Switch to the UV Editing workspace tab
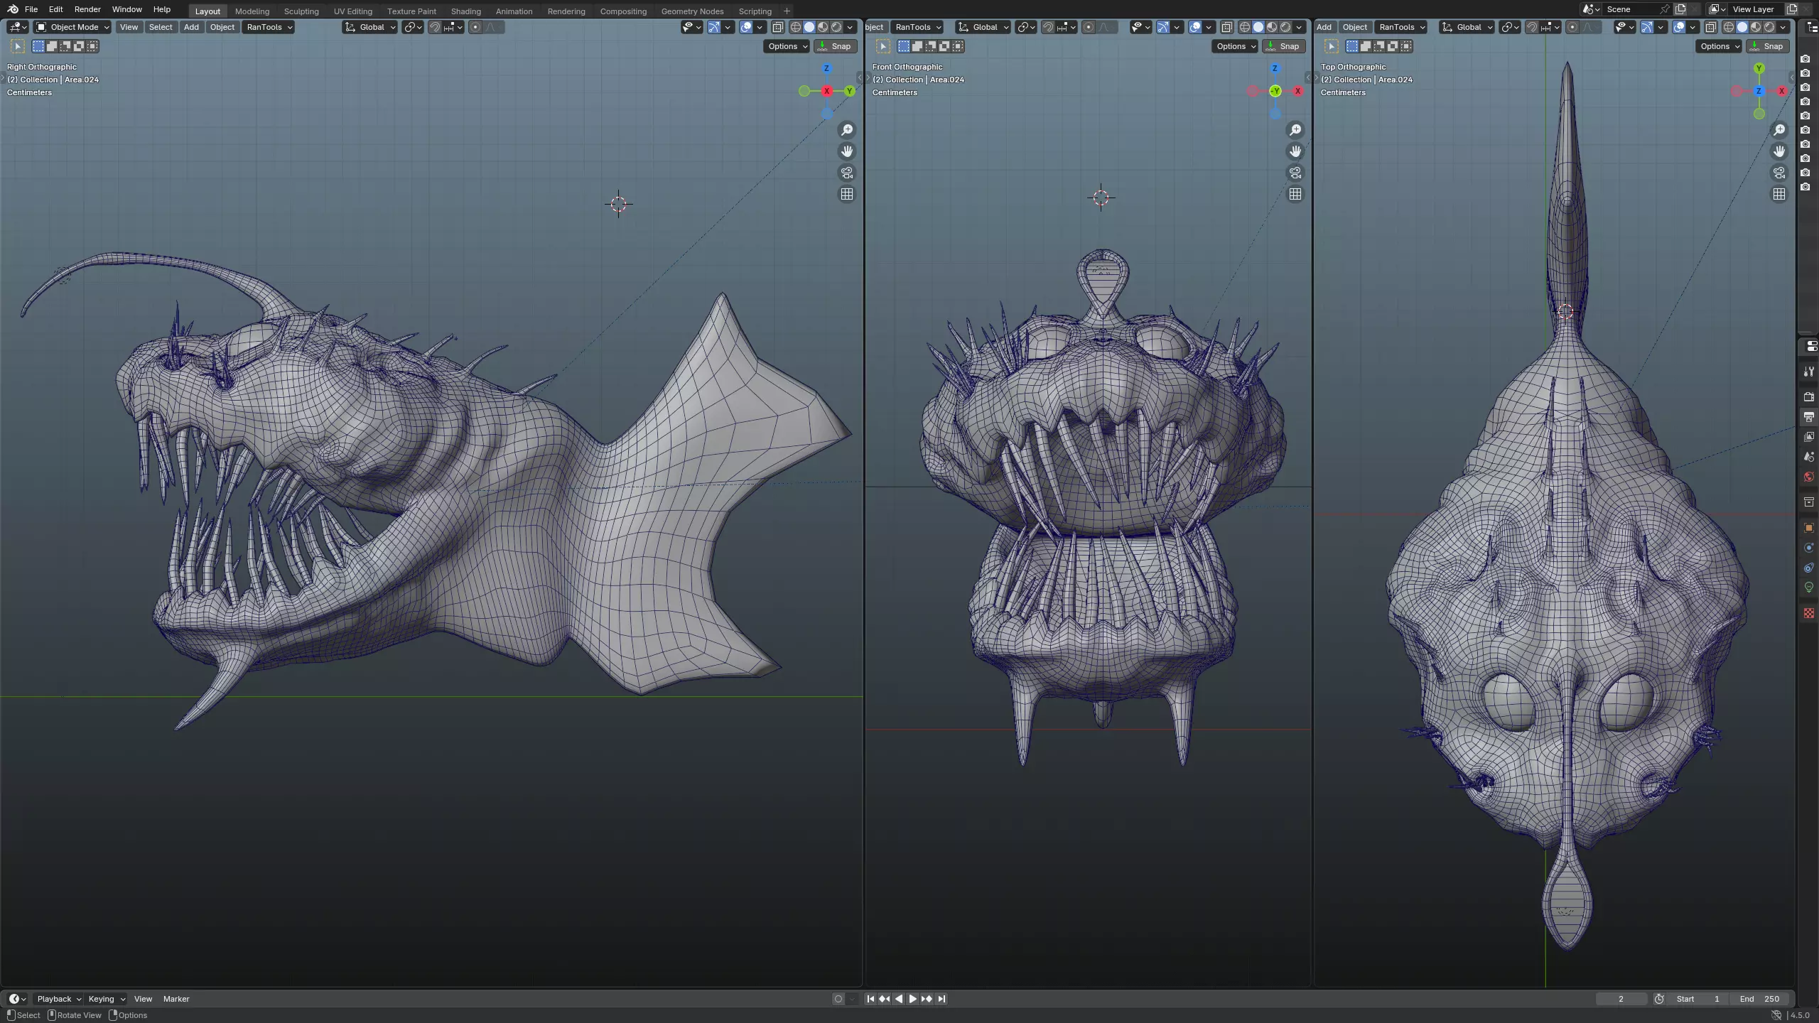Viewport: 1819px width, 1023px height. coord(353,11)
